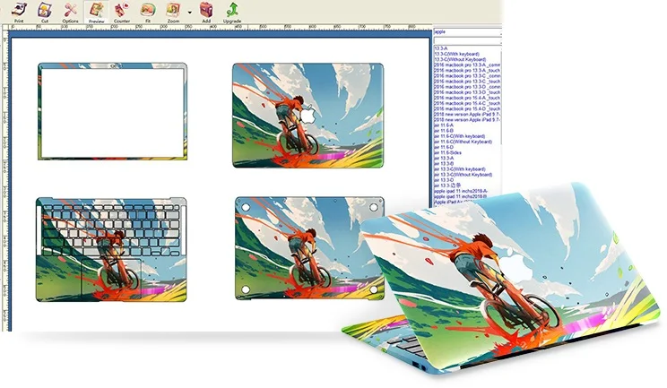Click the screen bezel frame skin template
Image resolution: width=667 pixels, height=388 pixels.
click(112, 111)
